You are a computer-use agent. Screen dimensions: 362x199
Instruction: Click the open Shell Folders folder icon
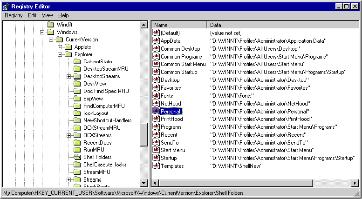click(77, 157)
